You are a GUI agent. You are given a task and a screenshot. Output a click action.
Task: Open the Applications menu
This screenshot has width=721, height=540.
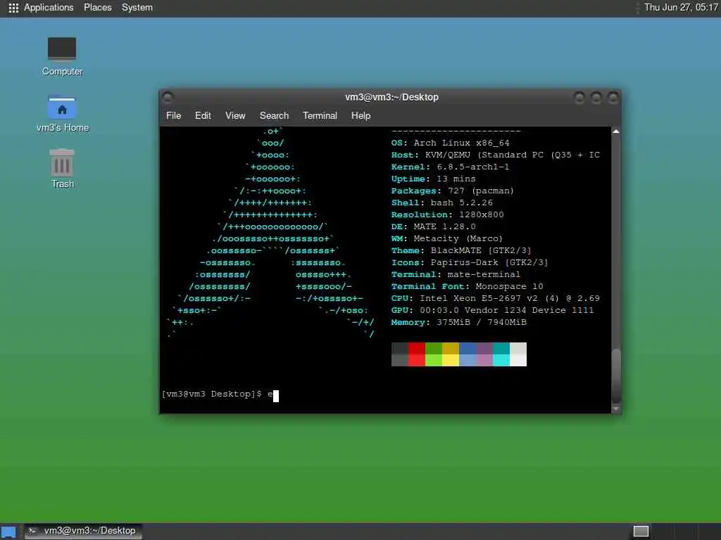49,7
